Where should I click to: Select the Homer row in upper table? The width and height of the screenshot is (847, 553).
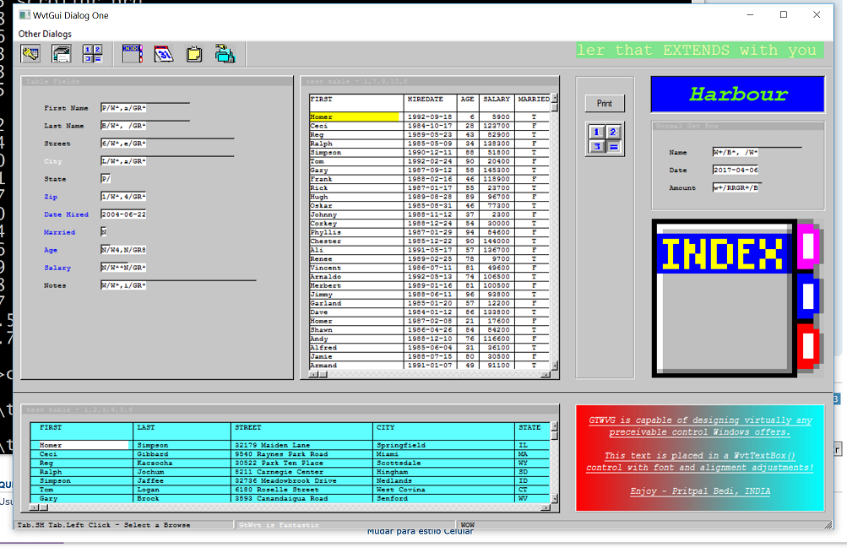354,117
